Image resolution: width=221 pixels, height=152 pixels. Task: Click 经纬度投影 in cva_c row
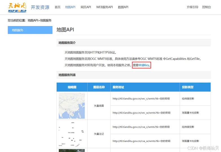[x=188, y=127]
